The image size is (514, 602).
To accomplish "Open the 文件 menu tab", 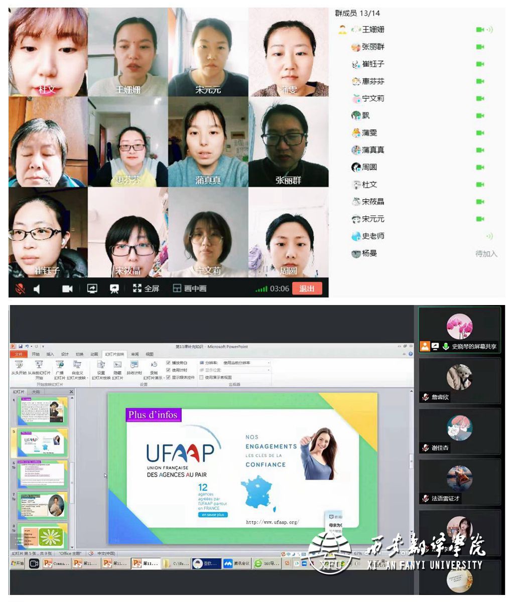I will pyautogui.click(x=19, y=354).
